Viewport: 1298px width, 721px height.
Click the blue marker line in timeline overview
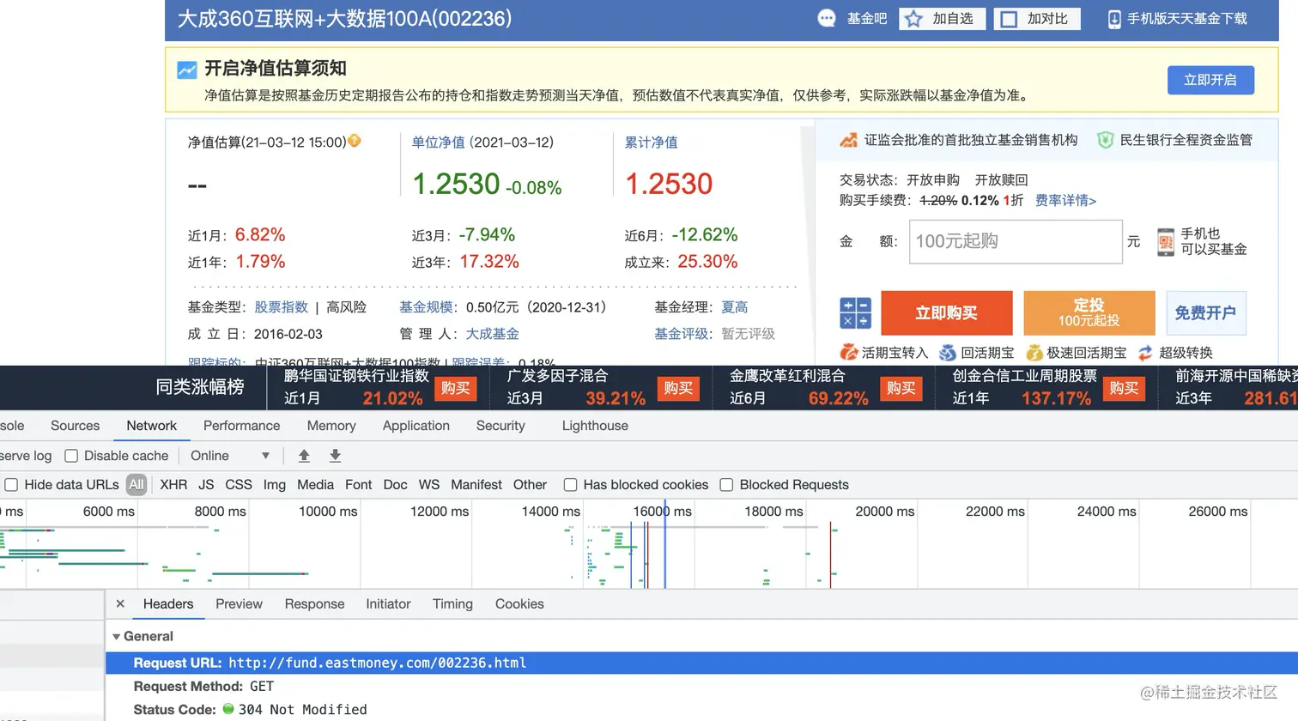click(664, 545)
